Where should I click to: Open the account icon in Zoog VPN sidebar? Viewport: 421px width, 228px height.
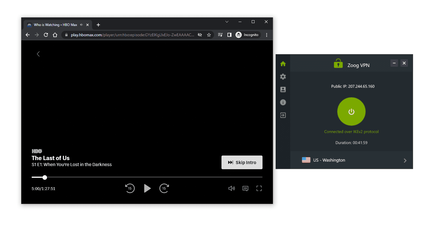(x=283, y=89)
